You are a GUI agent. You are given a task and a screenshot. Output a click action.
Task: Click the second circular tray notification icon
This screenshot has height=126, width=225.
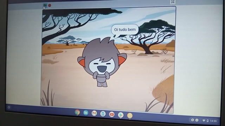pyautogui.click(x=197, y=120)
